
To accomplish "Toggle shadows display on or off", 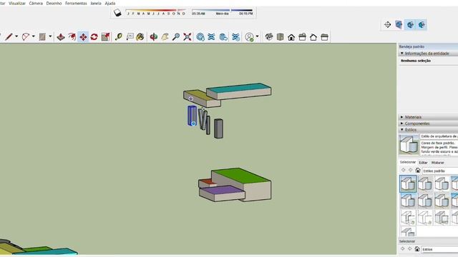I will tap(117, 13).
